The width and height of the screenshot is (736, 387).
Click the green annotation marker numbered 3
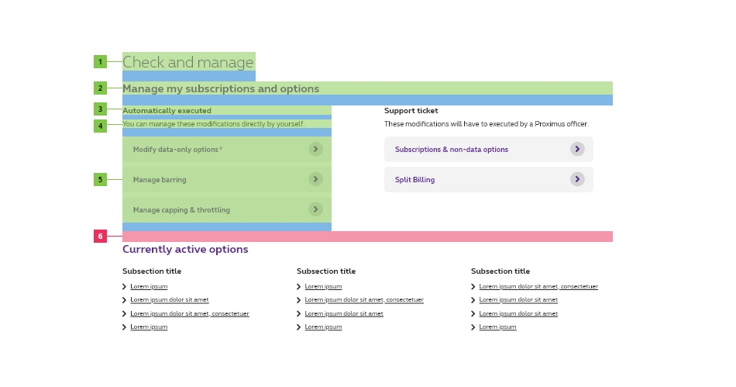(x=100, y=109)
